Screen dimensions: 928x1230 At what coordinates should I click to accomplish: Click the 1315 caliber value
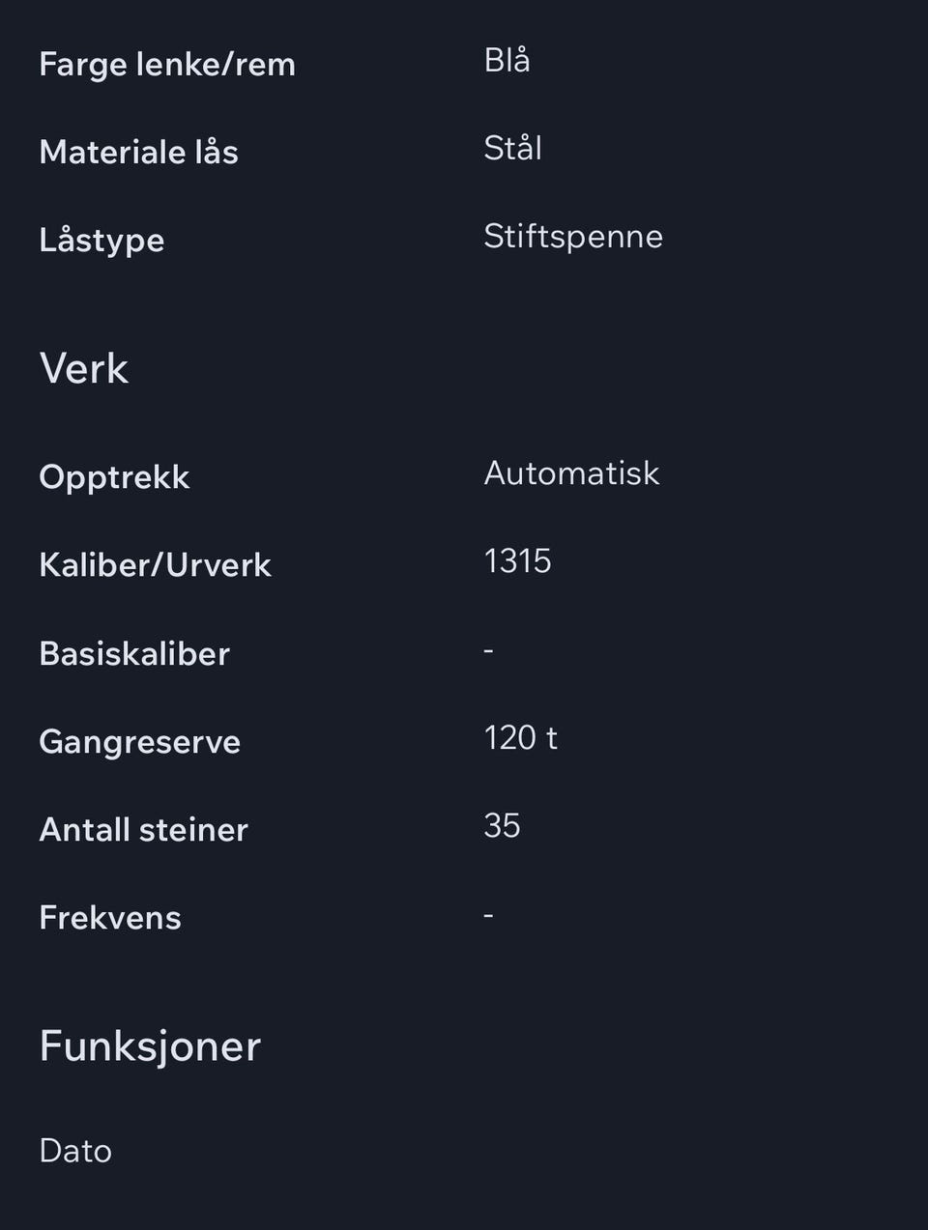(x=517, y=561)
